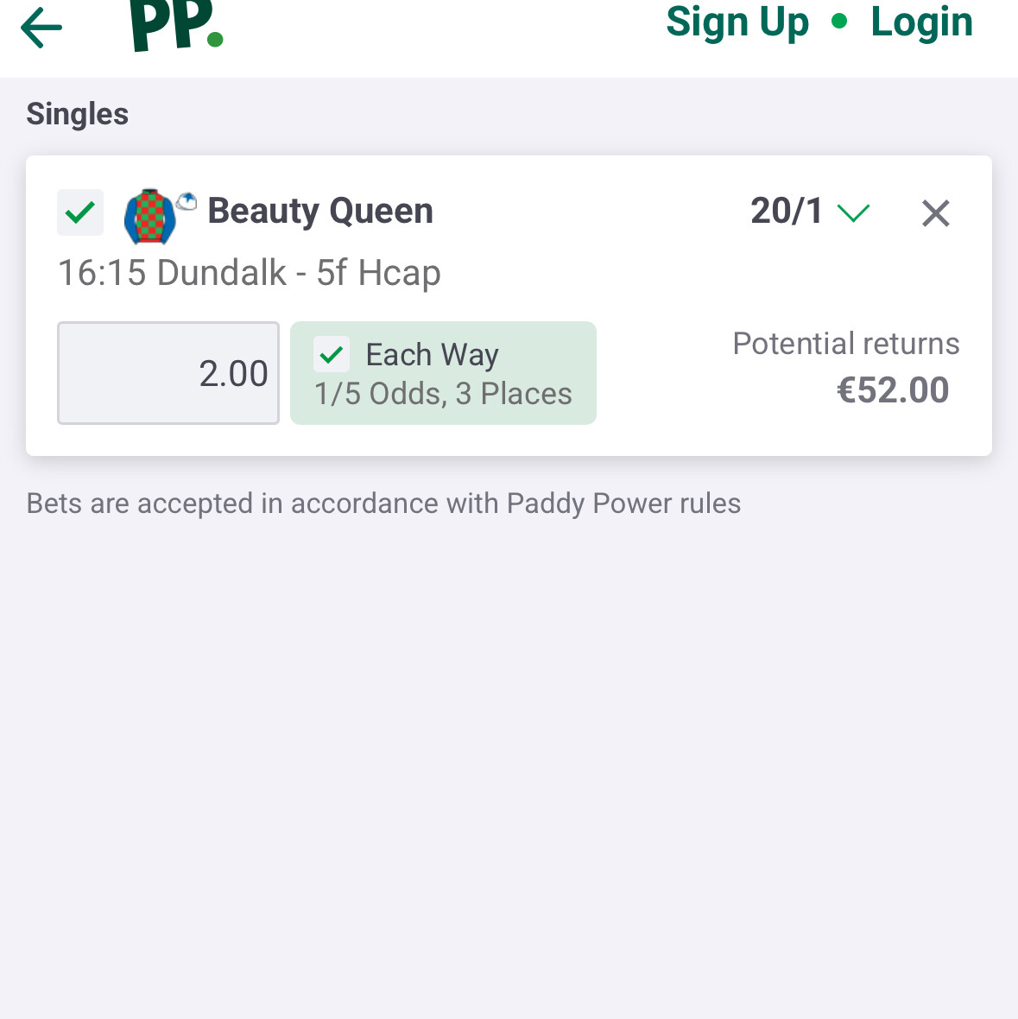Click the small jockey cap icon
1018x1019 pixels.
point(187,202)
